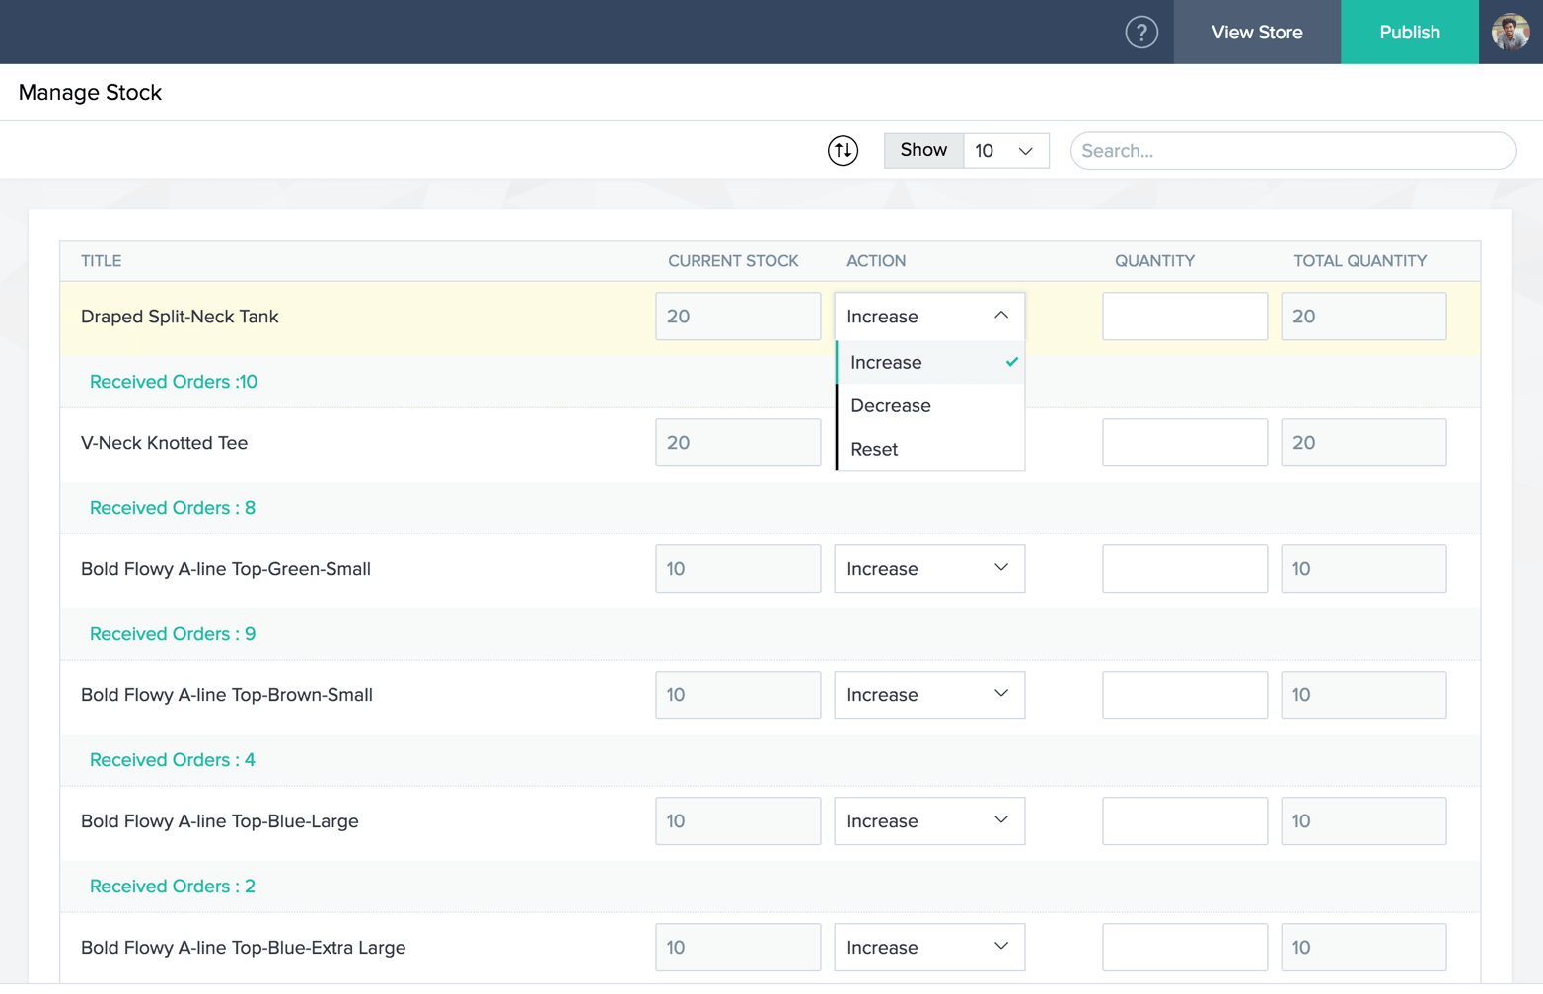Expand action dropdown for Bold Flowy Top-Green-Small
1543x994 pixels.
tap(928, 569)
